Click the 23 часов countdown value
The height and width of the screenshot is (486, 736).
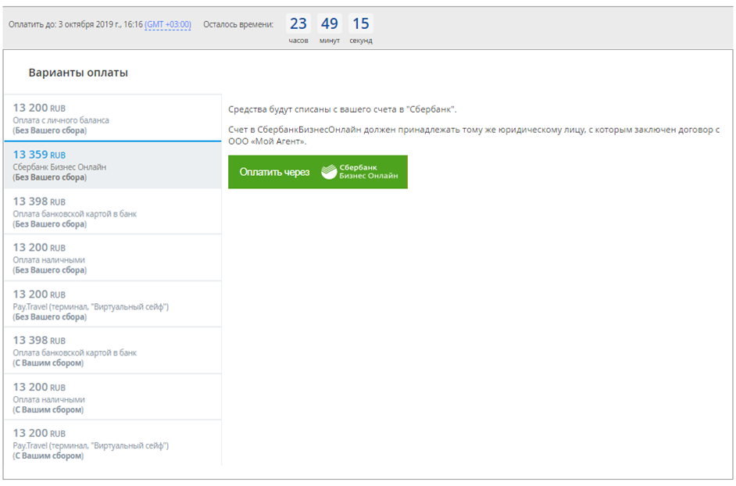point(298,23)
